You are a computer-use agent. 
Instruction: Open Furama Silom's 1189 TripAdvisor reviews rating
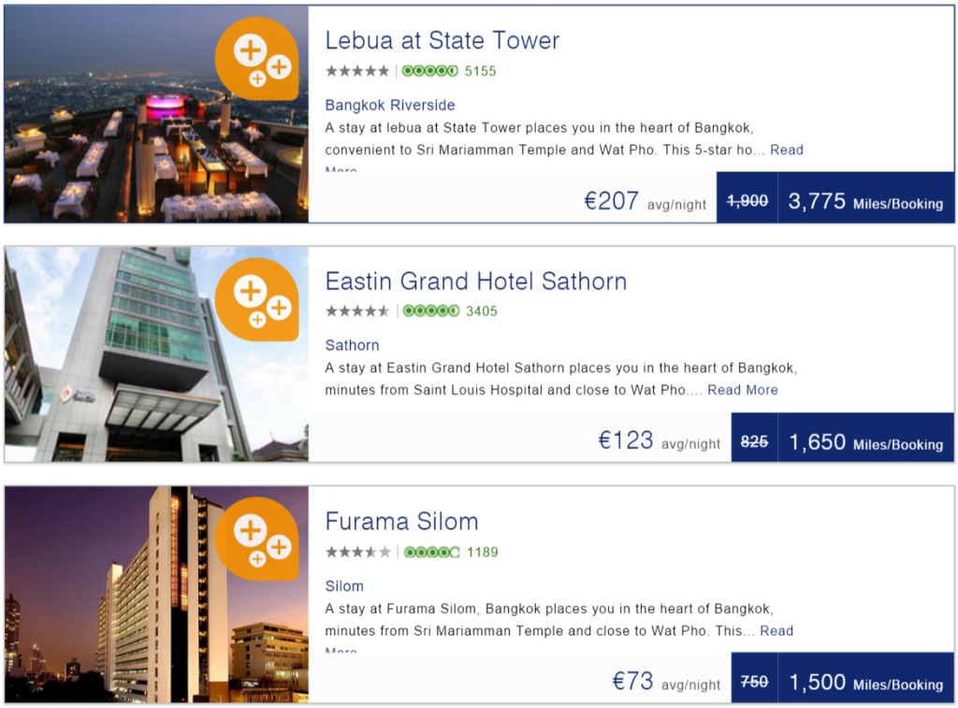tap(451, 552)
